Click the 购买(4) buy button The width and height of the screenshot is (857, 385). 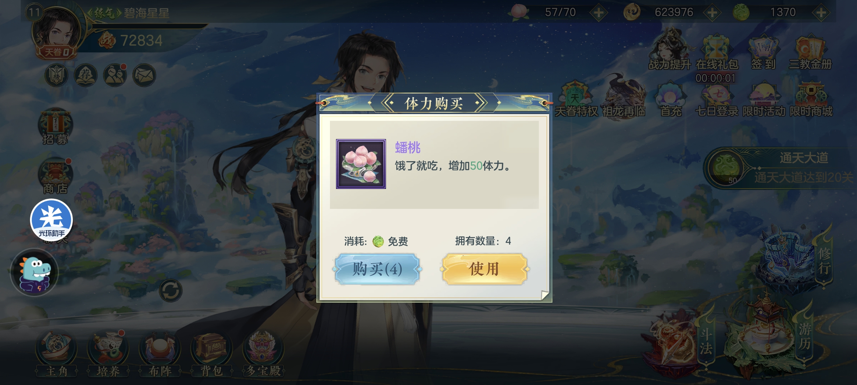click(377, 269)
